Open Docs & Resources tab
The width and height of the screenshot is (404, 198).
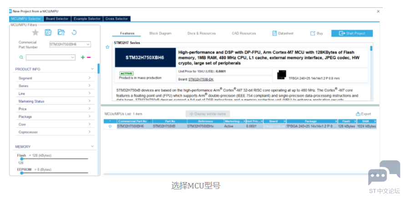[x=202, y=34]
